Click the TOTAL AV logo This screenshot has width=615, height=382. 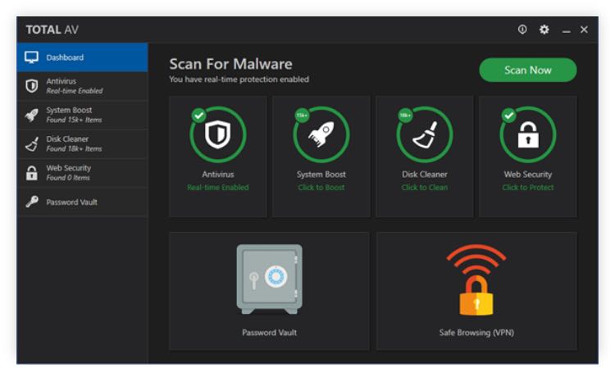[52, 30]
